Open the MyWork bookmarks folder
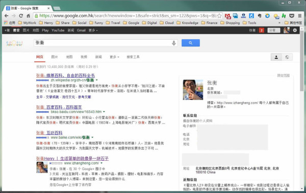This screenshot has width=306, height=193. click(x=27, y=23)
